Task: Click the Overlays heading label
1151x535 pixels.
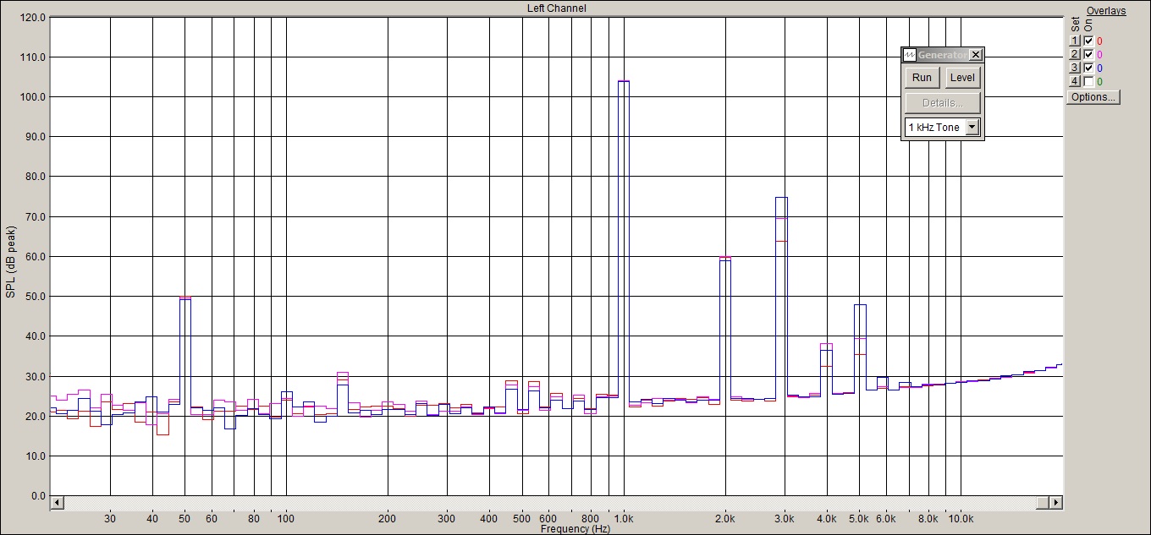Action: click(x=1106, y=11)
